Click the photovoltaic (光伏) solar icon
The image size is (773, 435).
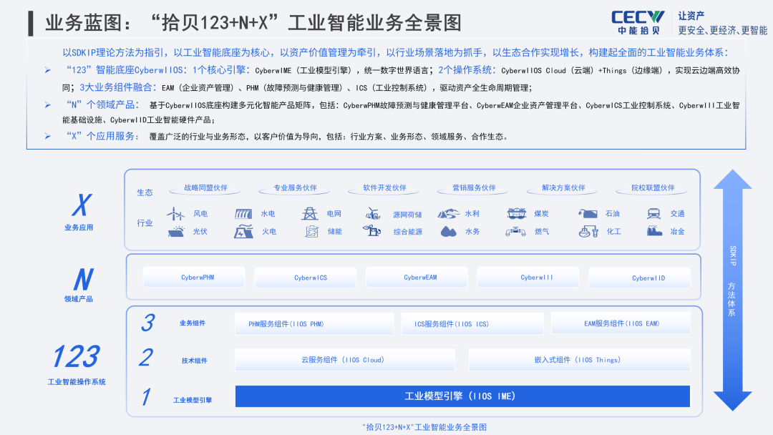tap(176, 231)
